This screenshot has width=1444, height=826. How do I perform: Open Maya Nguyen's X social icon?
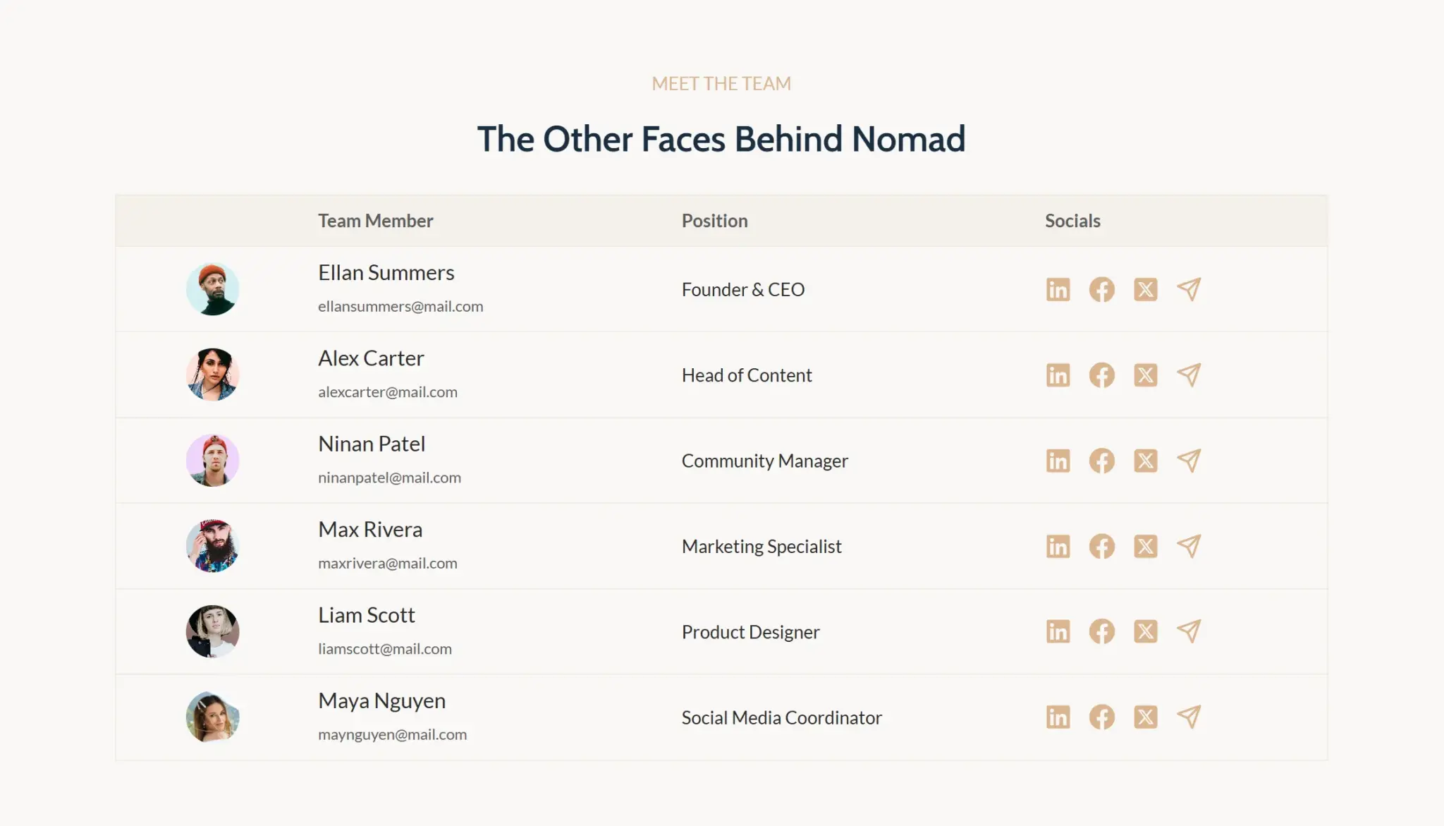pyautogui.click(x=1145, y=717)
